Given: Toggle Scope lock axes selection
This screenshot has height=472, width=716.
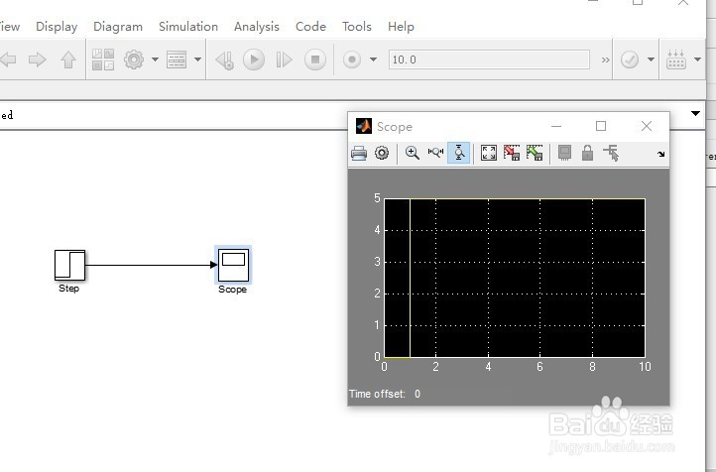Looking at the screenshot, I should coord(588,153).
